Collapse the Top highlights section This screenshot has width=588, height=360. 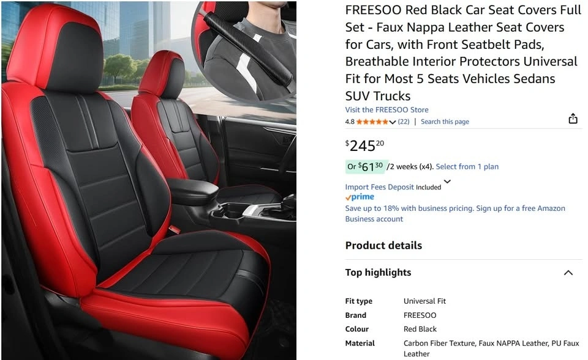tap(568, 273)
